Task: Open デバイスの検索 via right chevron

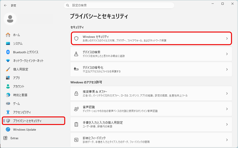Action: (227, 54)
